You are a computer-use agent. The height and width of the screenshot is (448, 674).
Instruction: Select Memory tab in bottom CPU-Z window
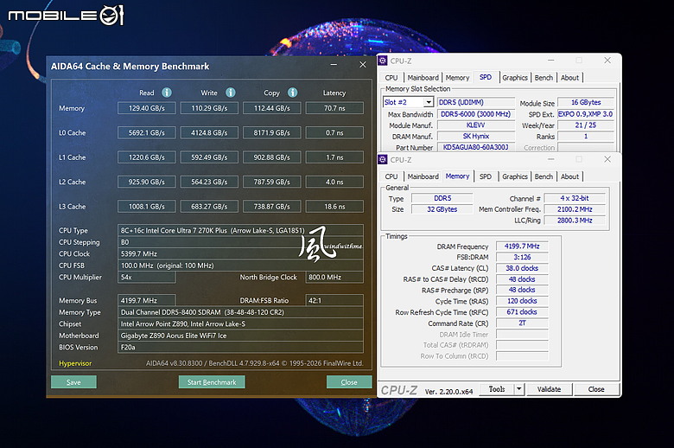coord(457,176)
